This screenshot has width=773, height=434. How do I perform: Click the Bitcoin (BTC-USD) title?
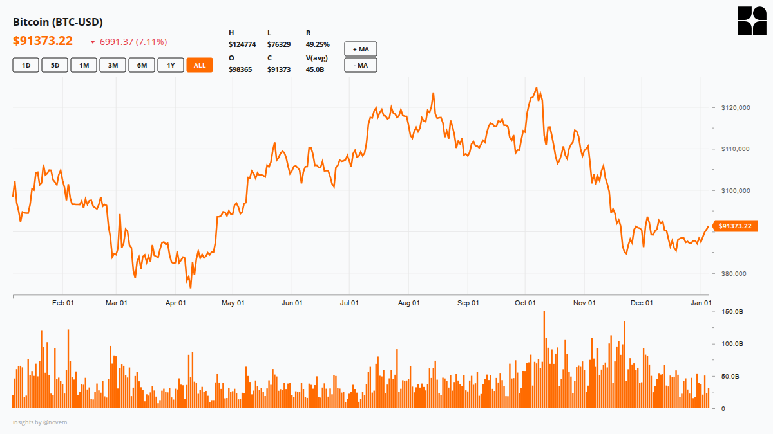pyautogui.click(x=58, y=23)
